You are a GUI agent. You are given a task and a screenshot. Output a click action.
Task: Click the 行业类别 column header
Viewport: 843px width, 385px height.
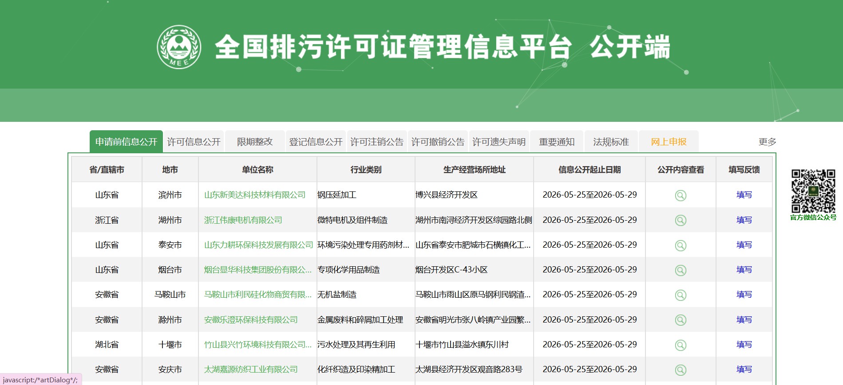click(366, 170)
